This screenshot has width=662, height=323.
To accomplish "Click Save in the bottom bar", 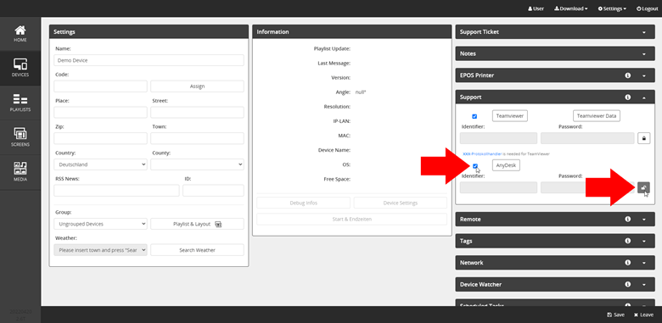I will coord(615,315).
